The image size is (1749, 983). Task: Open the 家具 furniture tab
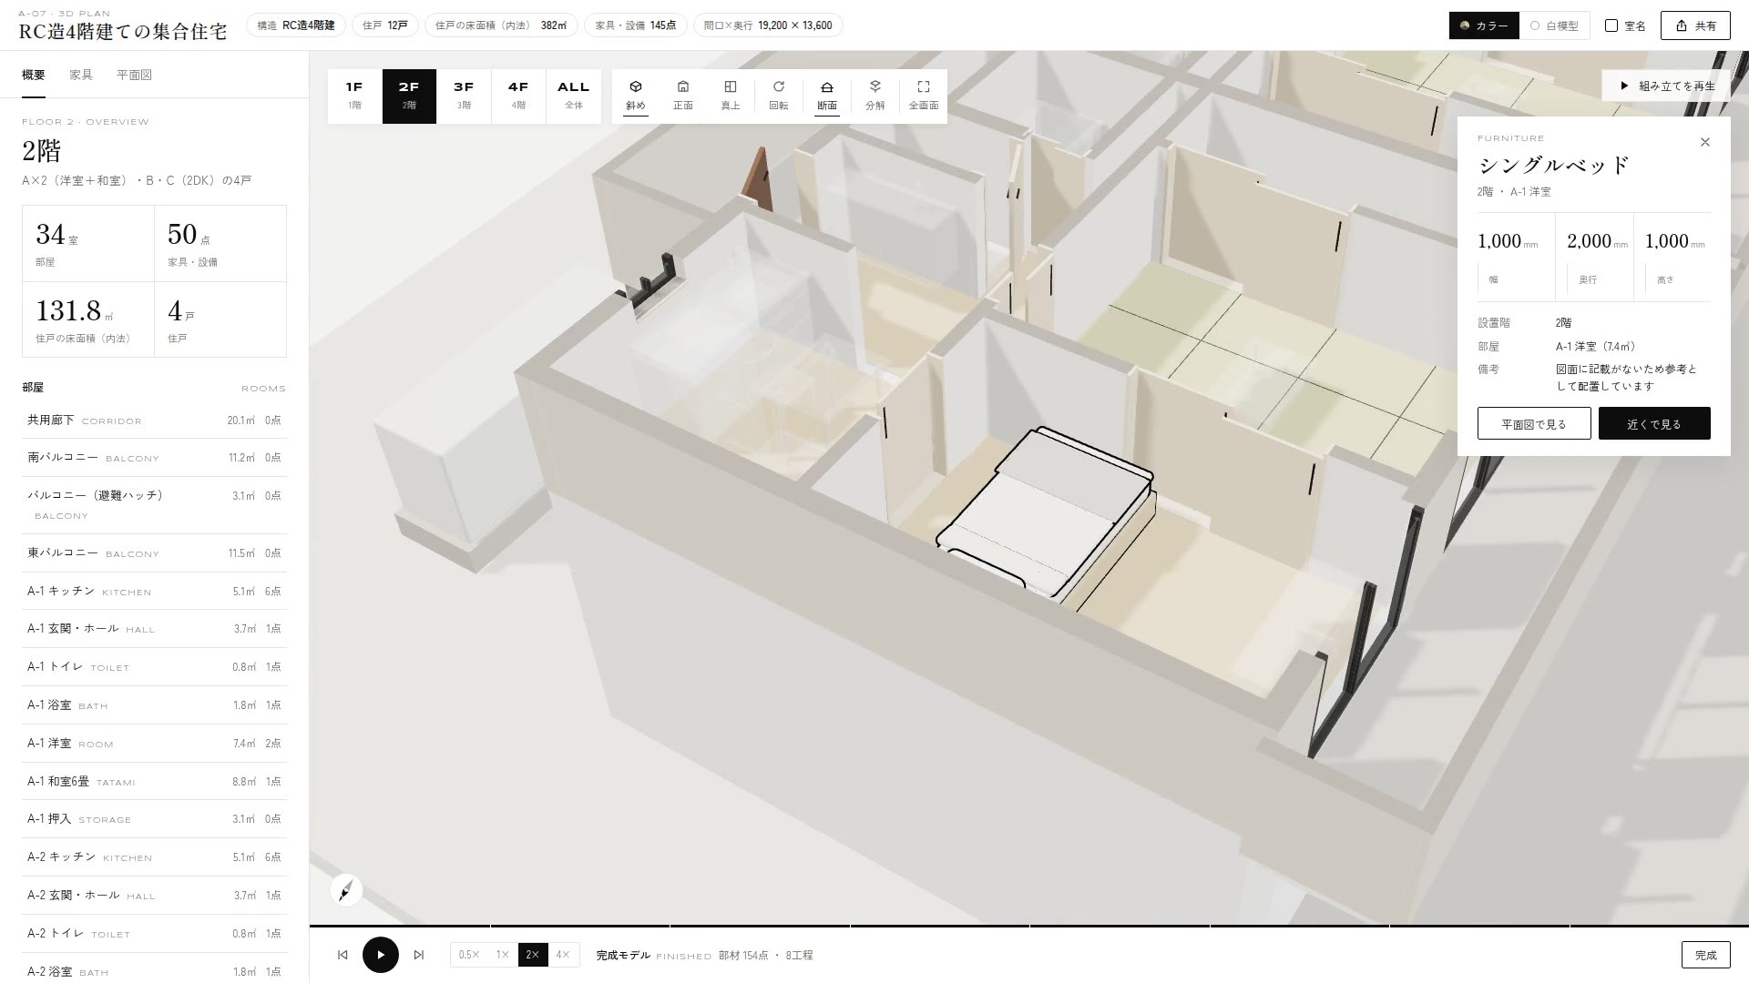click(81, 75)
